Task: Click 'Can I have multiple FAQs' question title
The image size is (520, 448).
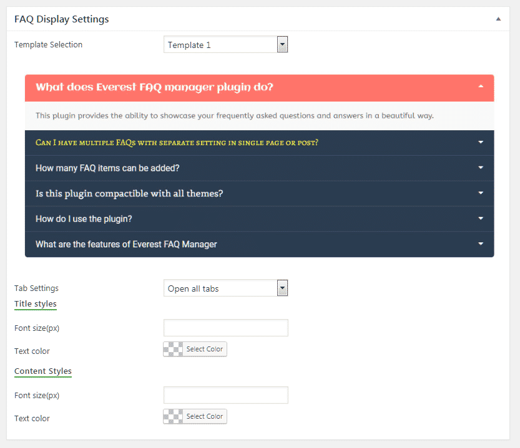Action: pyautogui.click(x=177, y=143)
